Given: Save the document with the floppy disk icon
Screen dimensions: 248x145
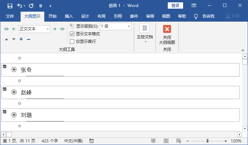Looking at the screenshot, I should (10, 6).
